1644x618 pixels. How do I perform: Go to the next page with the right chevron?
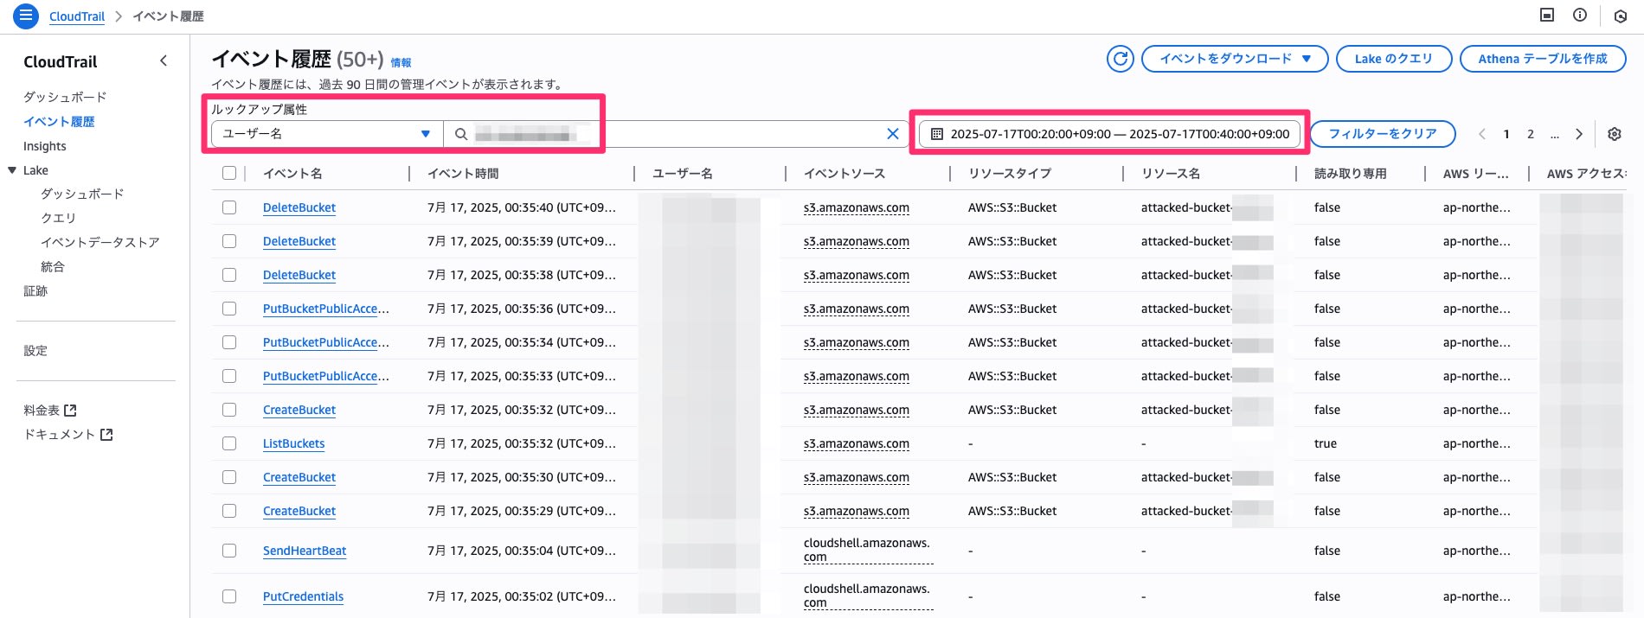[1579, 134]
